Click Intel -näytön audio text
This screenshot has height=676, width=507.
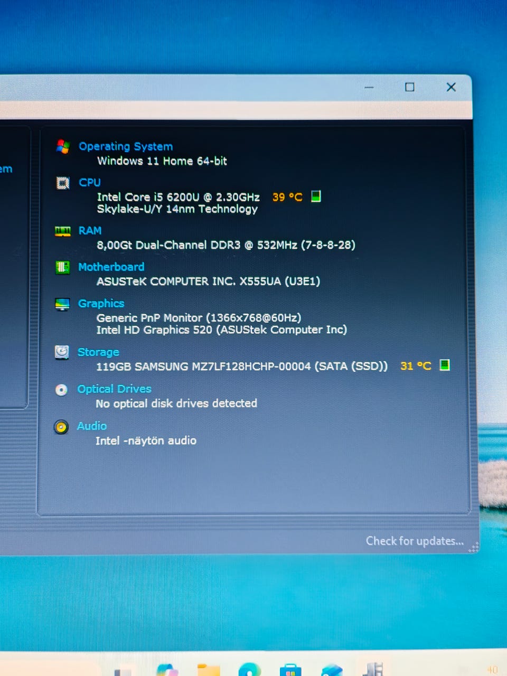point(146,440)
